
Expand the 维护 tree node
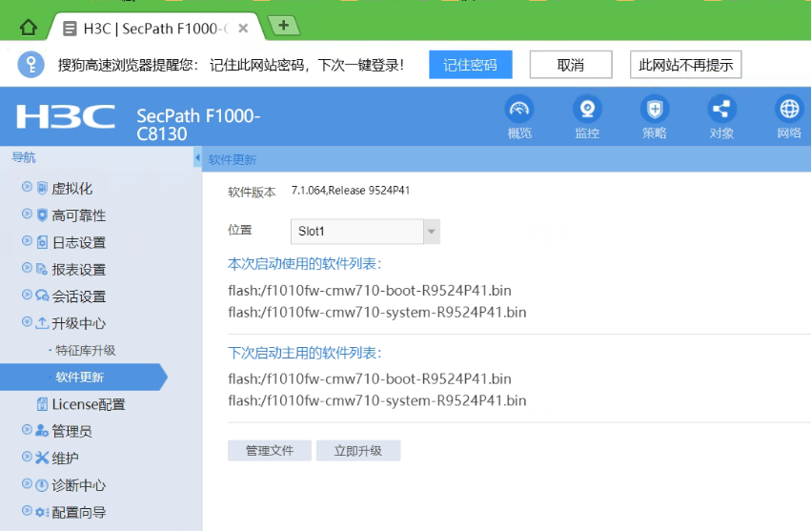[x=27, y=456]
